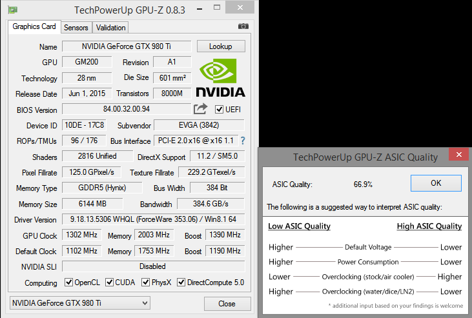Screen dimensions: 472x318
Task: Click the Power Consumption row label
Action: 368,262
